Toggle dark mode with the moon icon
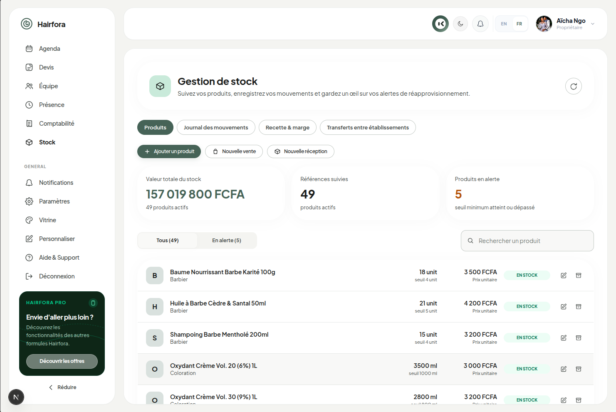 [460, 24]
